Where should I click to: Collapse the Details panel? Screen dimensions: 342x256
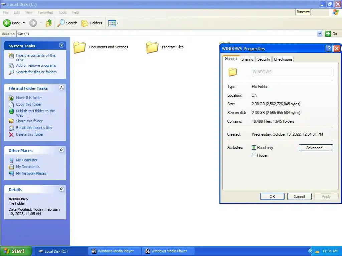61,189
